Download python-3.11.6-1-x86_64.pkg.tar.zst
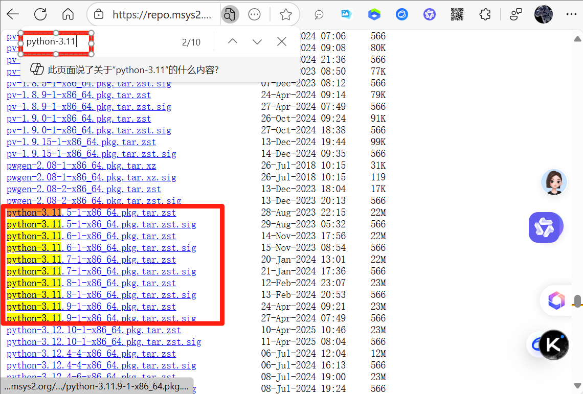This screenshot has width=583, height=394. click(x=92, y=236)
